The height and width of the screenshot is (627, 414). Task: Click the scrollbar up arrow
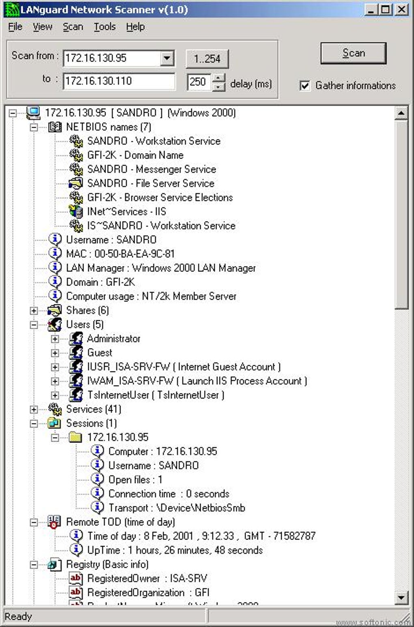[x=401, y=113]
